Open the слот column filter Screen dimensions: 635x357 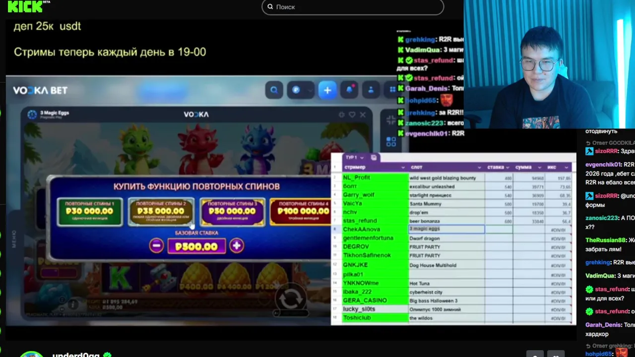point(480,168)
